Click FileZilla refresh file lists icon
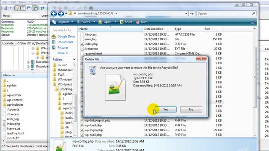The height and width of the screenshot is (151, 269). [x=42, y=8]
